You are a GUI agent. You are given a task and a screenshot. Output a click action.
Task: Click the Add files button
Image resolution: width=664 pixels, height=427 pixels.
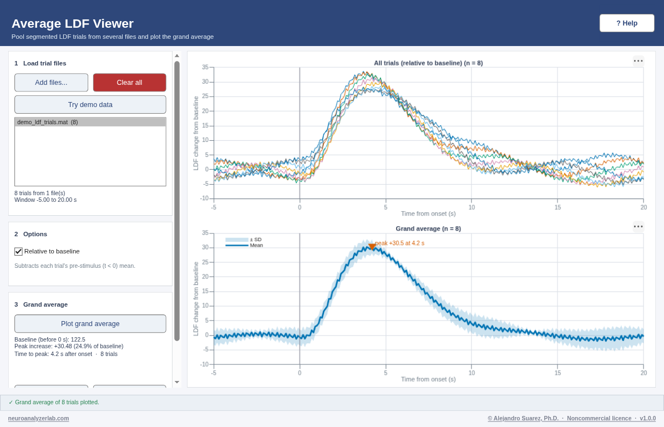point(51,83)
